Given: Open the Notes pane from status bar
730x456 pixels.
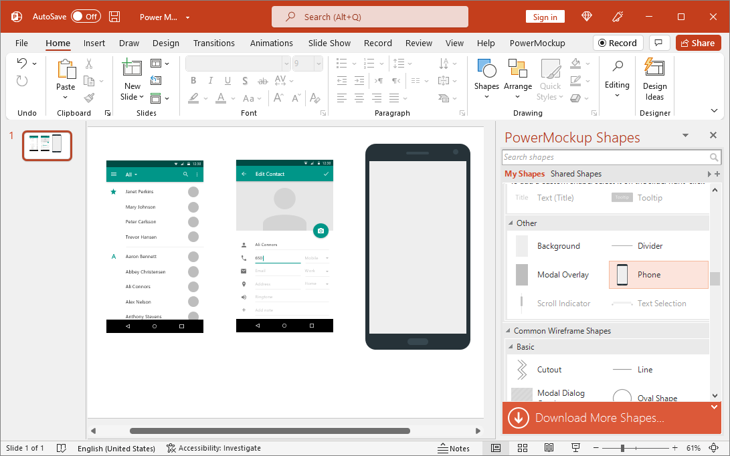Looking at the screenshot, I should [x=454, y=448].
